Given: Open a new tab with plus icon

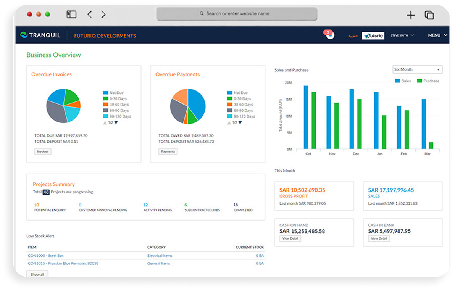Looking at the screenshot, I should pos(410,15).
